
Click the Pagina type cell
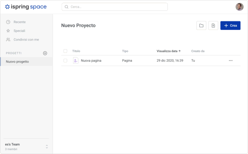pos(127,61)
